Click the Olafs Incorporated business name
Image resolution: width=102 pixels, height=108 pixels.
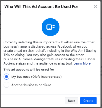46,77
